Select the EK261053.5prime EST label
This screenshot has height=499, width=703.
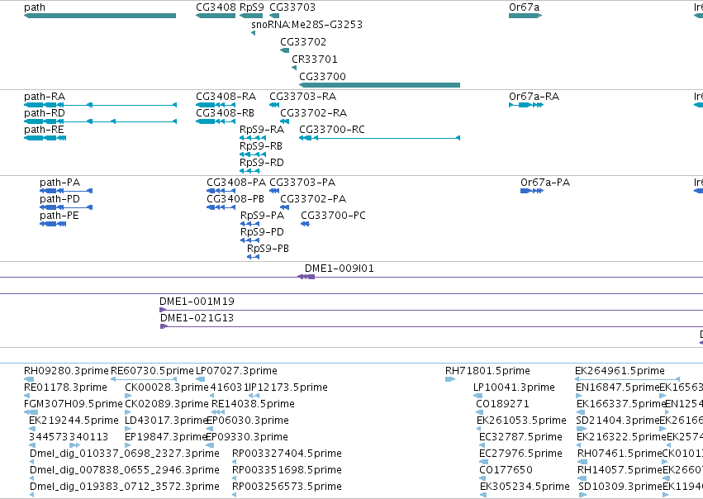tap(522, 421)
